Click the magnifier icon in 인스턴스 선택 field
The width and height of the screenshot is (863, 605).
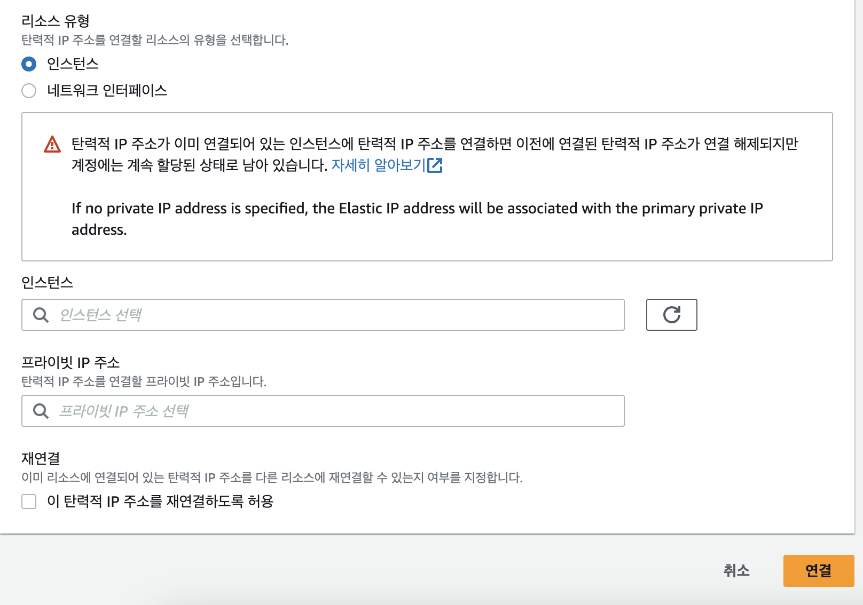41,315
